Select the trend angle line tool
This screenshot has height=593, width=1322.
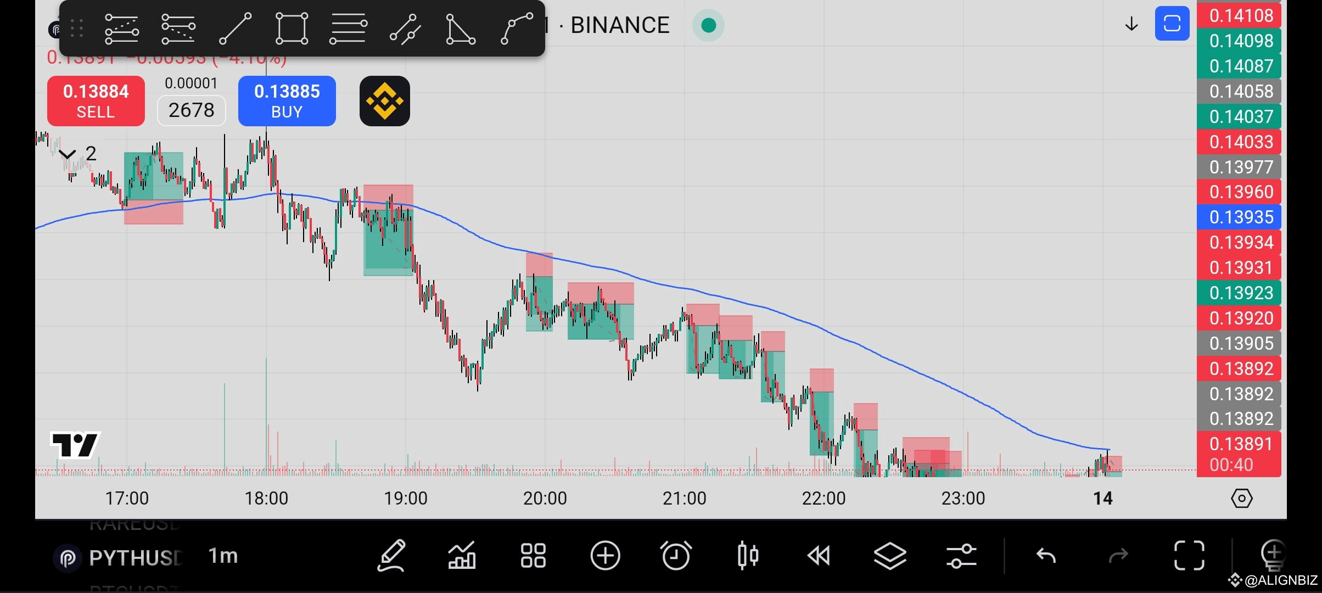pyautogui.click(x=121, y=28)
